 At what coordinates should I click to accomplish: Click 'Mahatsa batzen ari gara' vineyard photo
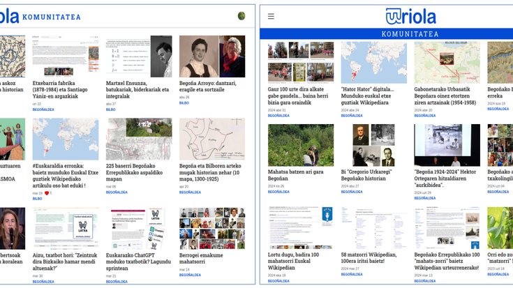(x=301, y=145)
